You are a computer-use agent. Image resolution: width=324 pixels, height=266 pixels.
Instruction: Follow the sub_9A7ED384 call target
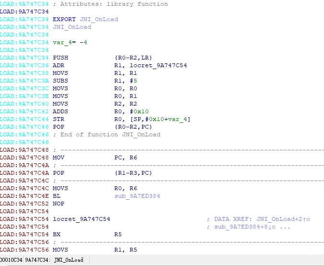pyautogui.click(x=137, y=196)
